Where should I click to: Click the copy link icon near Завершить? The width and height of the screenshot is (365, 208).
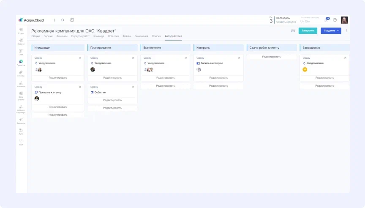(x=293, y=30)
